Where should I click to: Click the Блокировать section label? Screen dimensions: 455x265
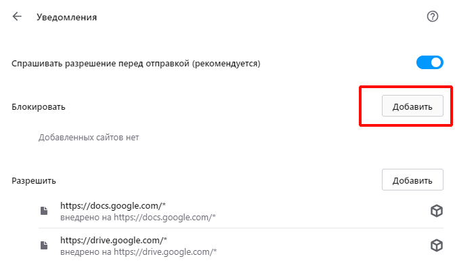tap(39, 107)
